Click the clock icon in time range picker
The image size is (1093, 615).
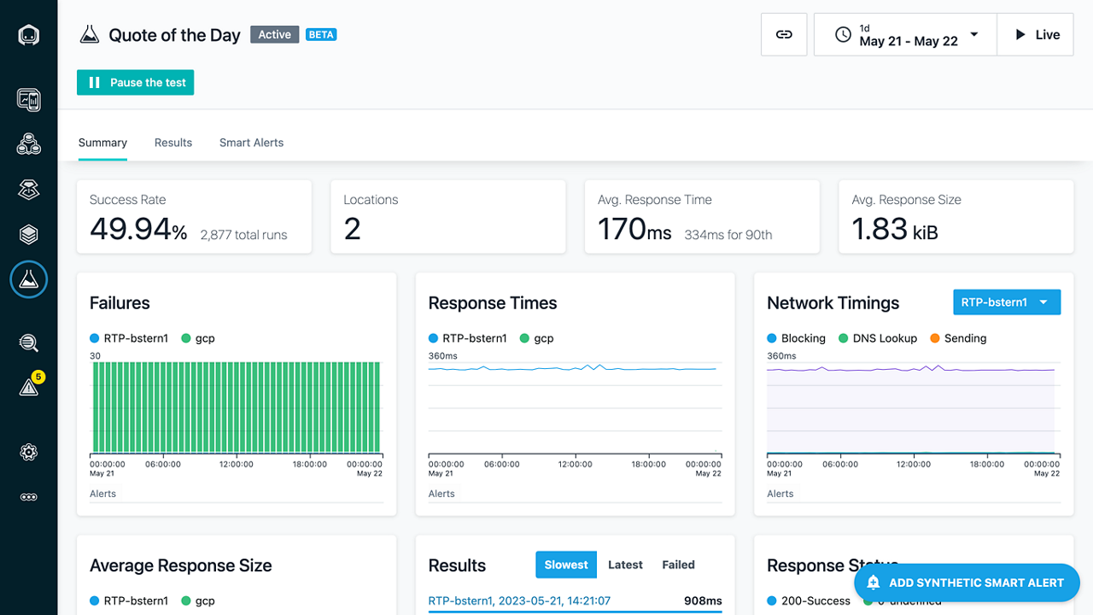(x=843, y=35)
